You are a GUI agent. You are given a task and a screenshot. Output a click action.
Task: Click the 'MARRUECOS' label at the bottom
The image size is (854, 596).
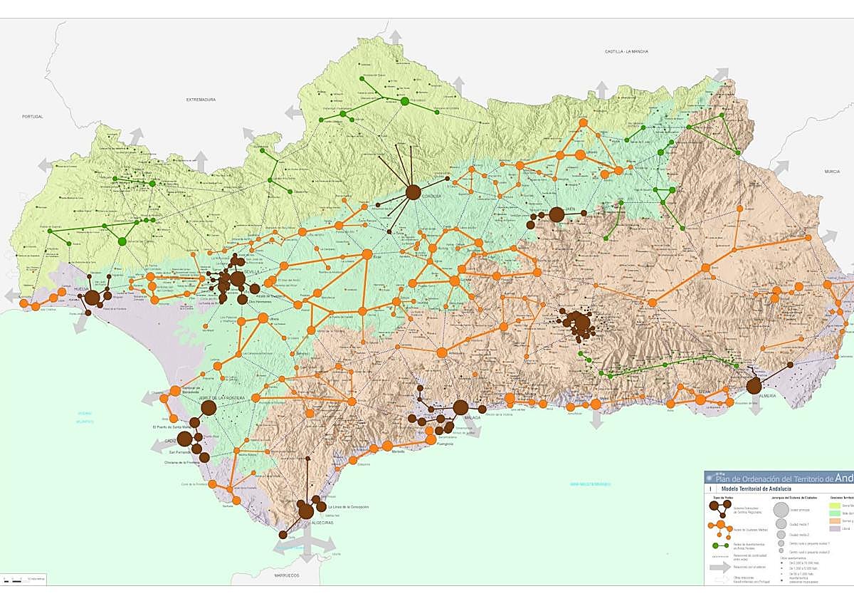(x=284, y=575)
